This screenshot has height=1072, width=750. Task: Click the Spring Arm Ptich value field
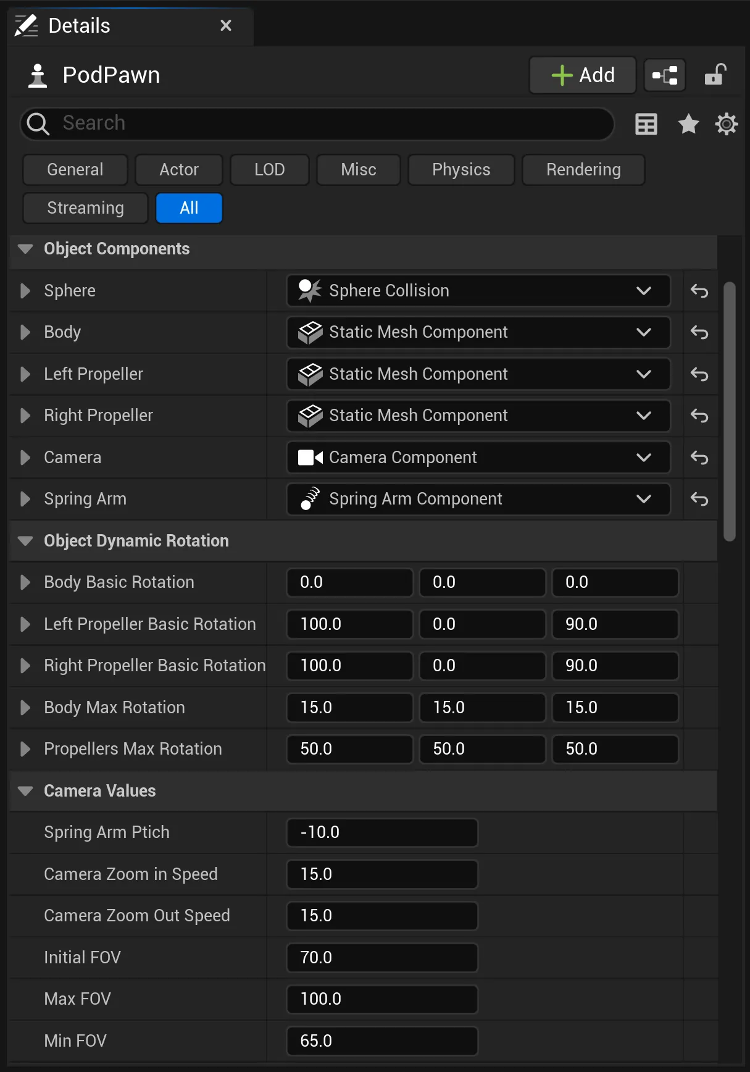tap(382, 832)
